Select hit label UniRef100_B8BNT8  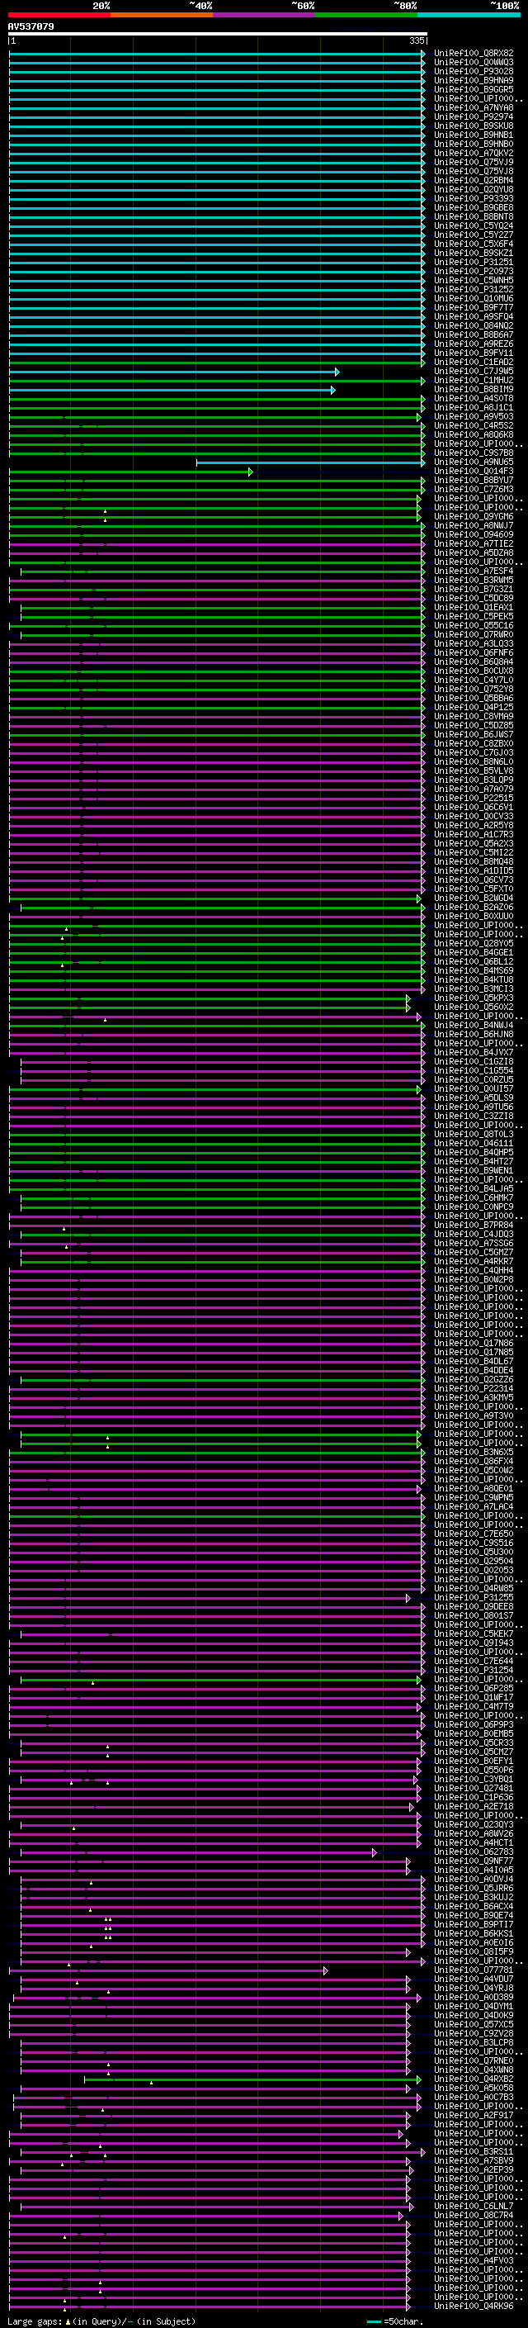pyautogui.click(x=474, y=216)
